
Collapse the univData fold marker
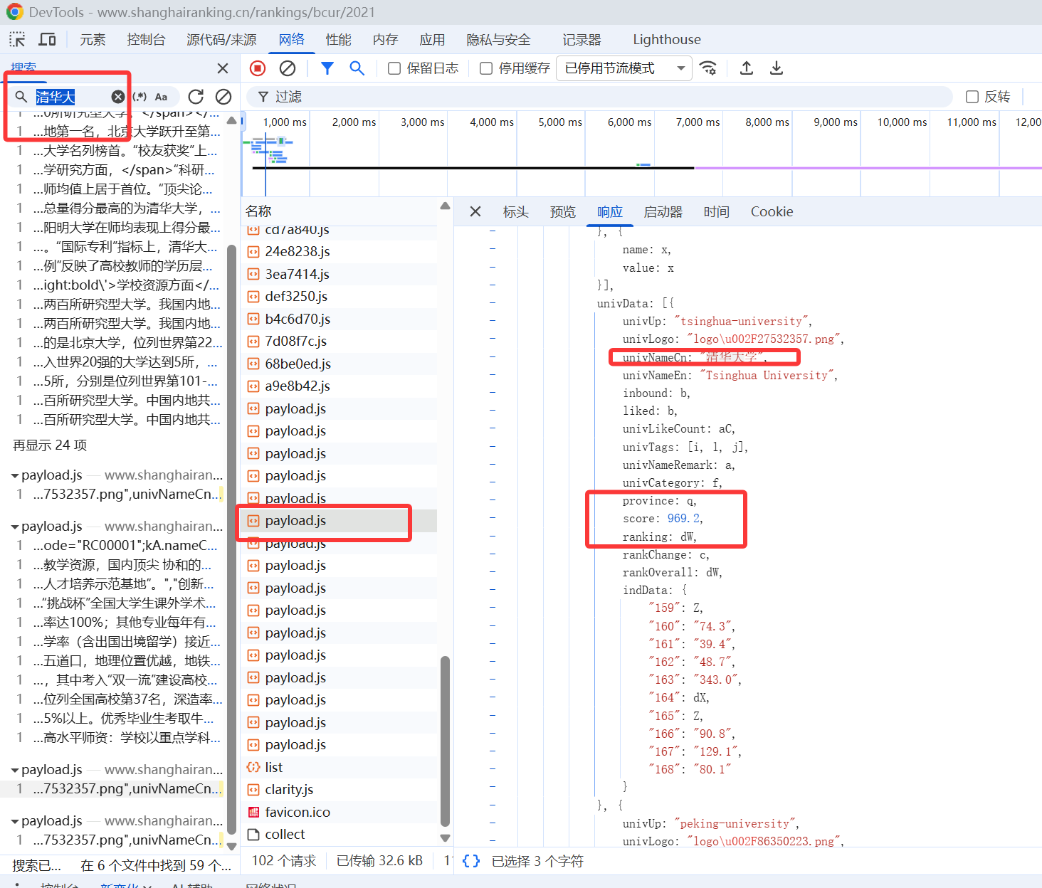pos(493,303)
